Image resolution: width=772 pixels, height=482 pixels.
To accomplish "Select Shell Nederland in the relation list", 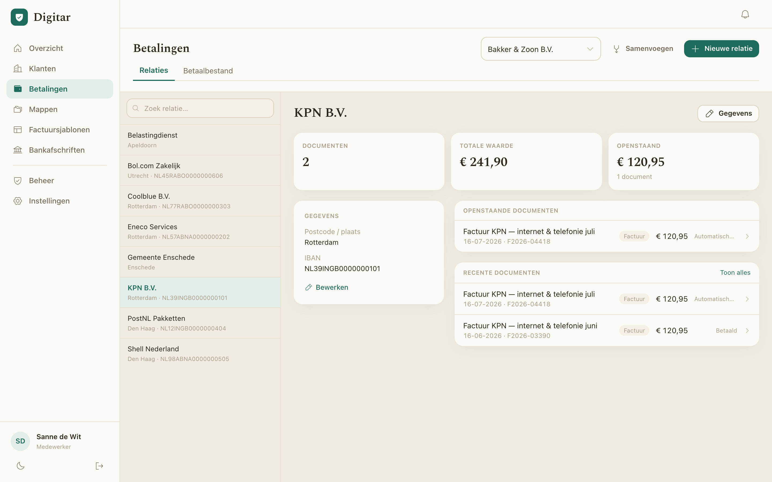I will [x=200, y=353].
